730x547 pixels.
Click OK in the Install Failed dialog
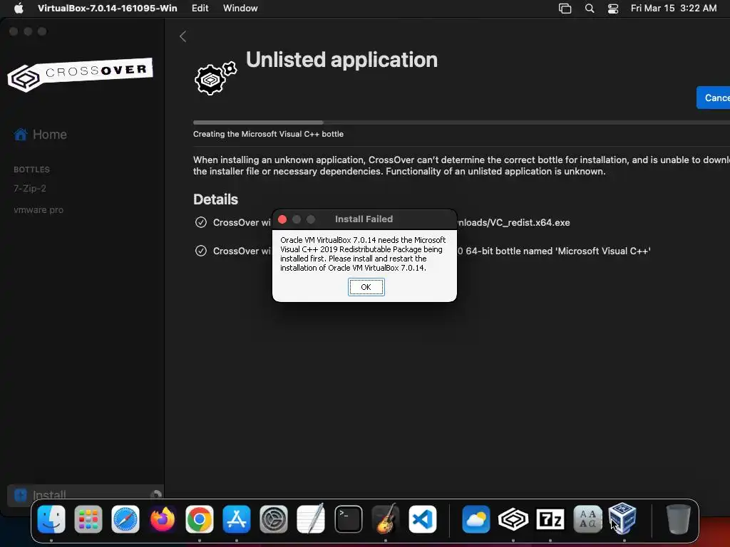click(366, 287)
